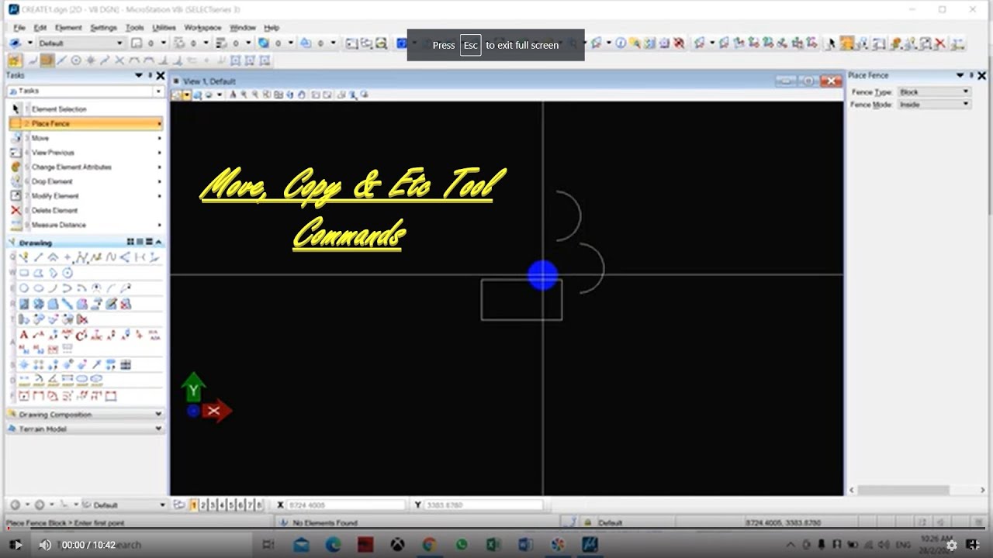Image resolution: width=993 pixels, height=558 pixels.
Task: Expand the Terrain Model task group
Action: click(x=85, y=429)
